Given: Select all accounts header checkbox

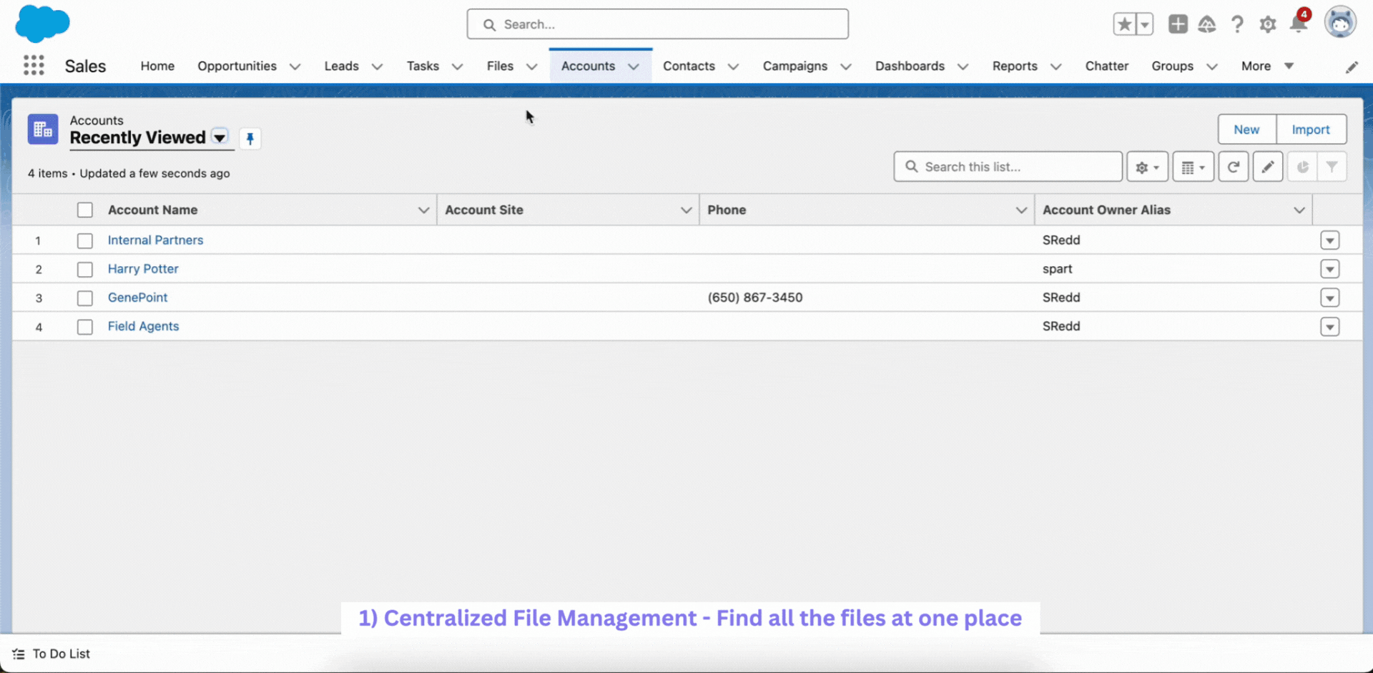Looking at the screenshot, I should (85, 210).
